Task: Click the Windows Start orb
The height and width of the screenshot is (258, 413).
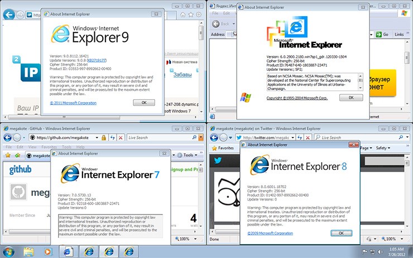Action: tap(8, 252)
